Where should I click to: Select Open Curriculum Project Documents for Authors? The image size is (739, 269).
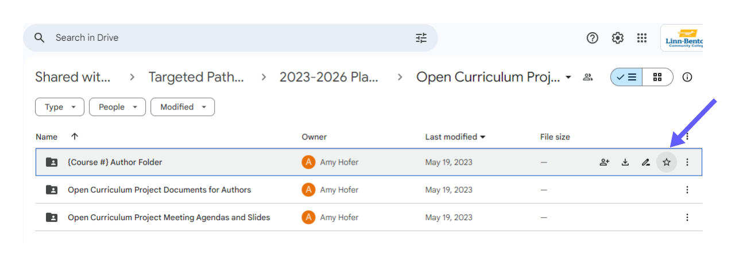pyautogui.click(x=160, y=190)
